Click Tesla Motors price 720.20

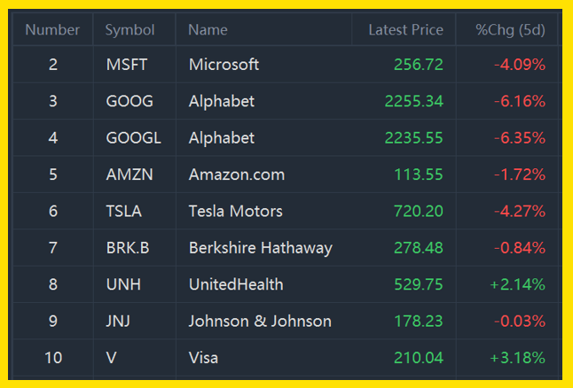point(419,212)
